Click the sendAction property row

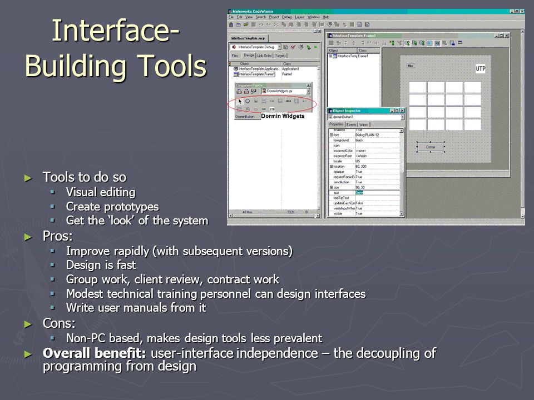[364, 182]
